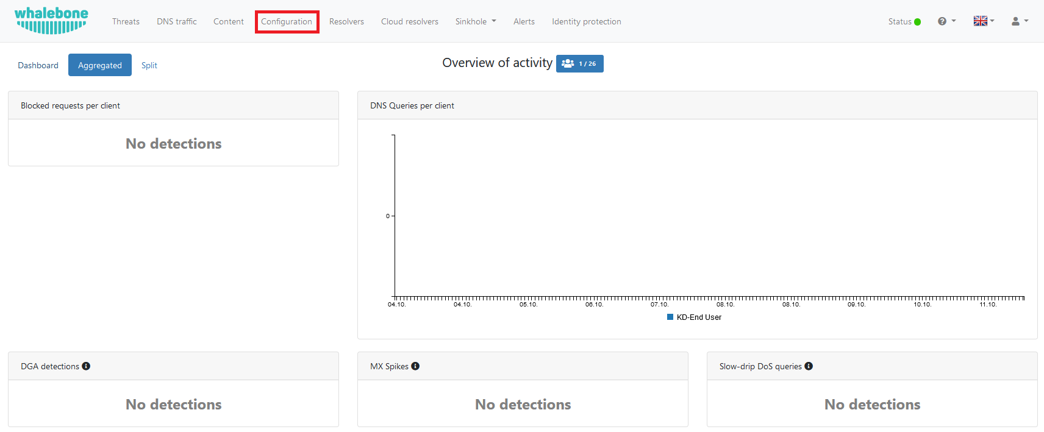Switch to the Aggregated view
The height and width of the screenshot is (432, 1044).
(100, 65)
